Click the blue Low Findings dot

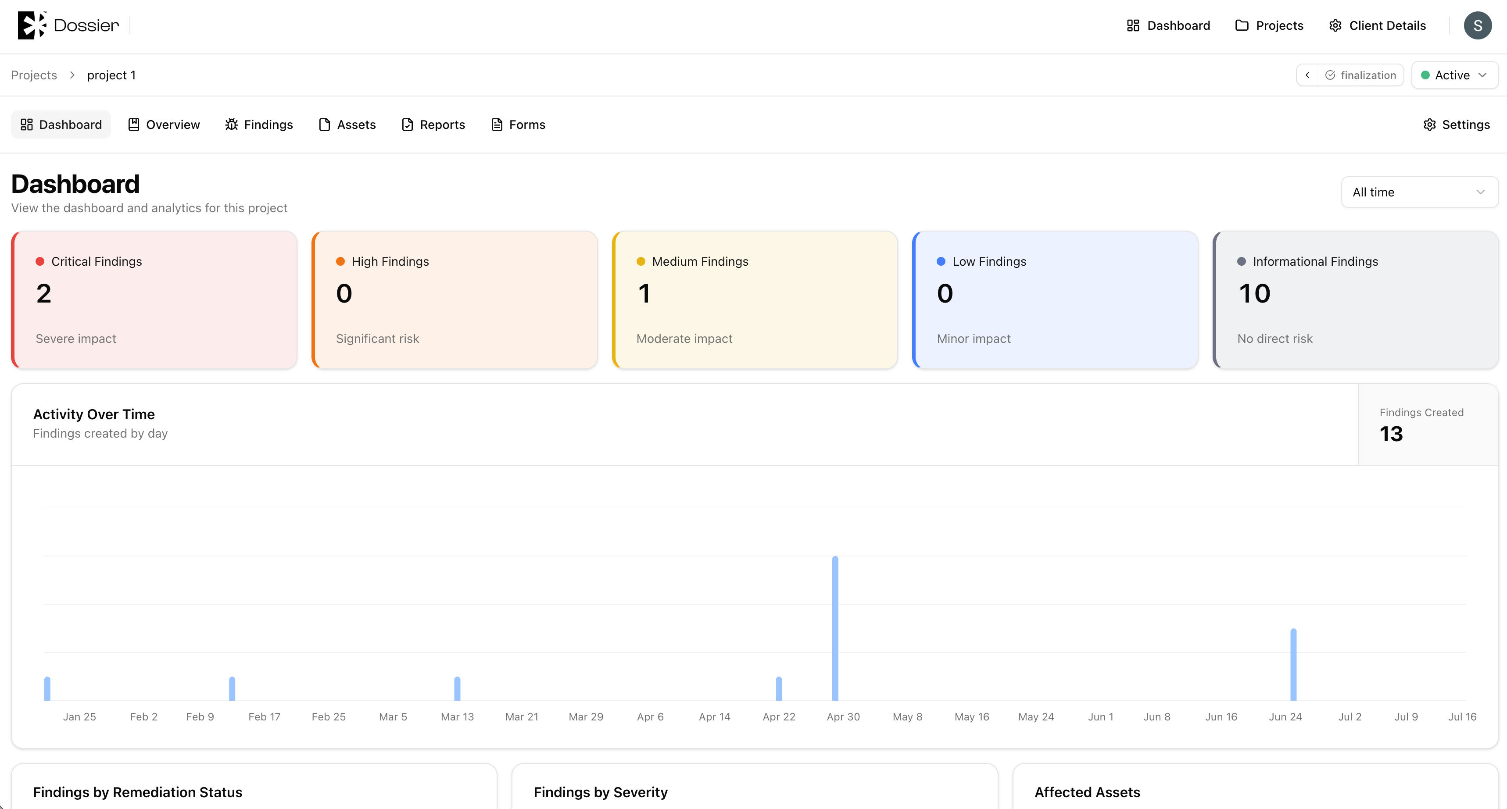coord(941,261)
